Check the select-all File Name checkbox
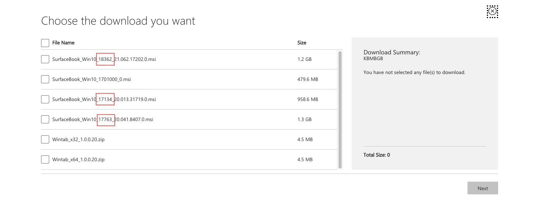The width and height of the screenshot is (538, 199). pyautogui.click(x=45, y=43)
